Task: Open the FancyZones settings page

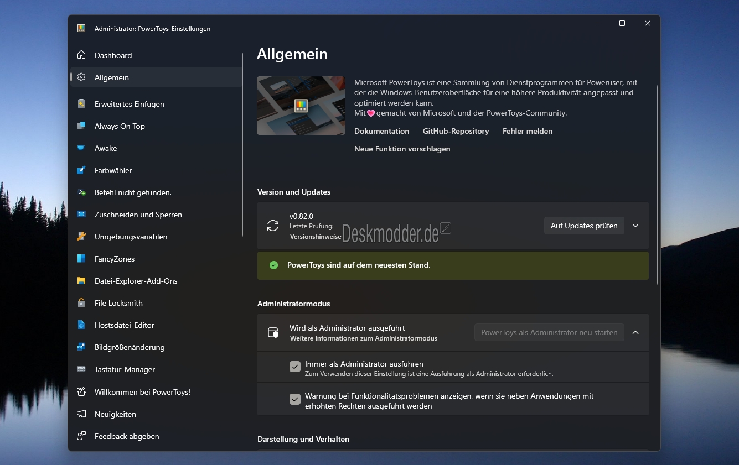Action: [156, 259]
